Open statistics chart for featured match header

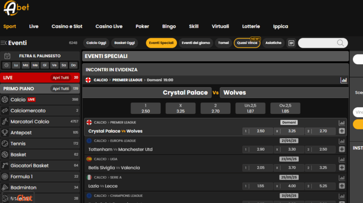coord(344,80)
